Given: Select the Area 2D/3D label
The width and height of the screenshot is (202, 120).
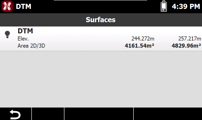Looking at the screenshot, I should (31, 46).
